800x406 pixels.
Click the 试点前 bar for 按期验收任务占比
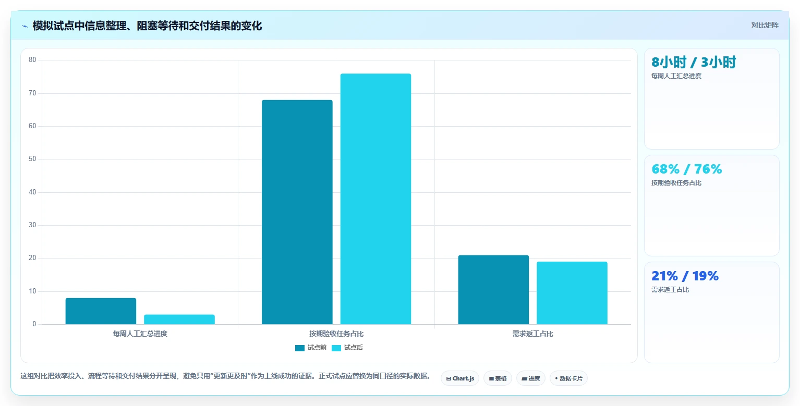297,212
